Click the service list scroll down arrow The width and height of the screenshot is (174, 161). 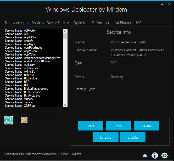[x=65, y=105]
